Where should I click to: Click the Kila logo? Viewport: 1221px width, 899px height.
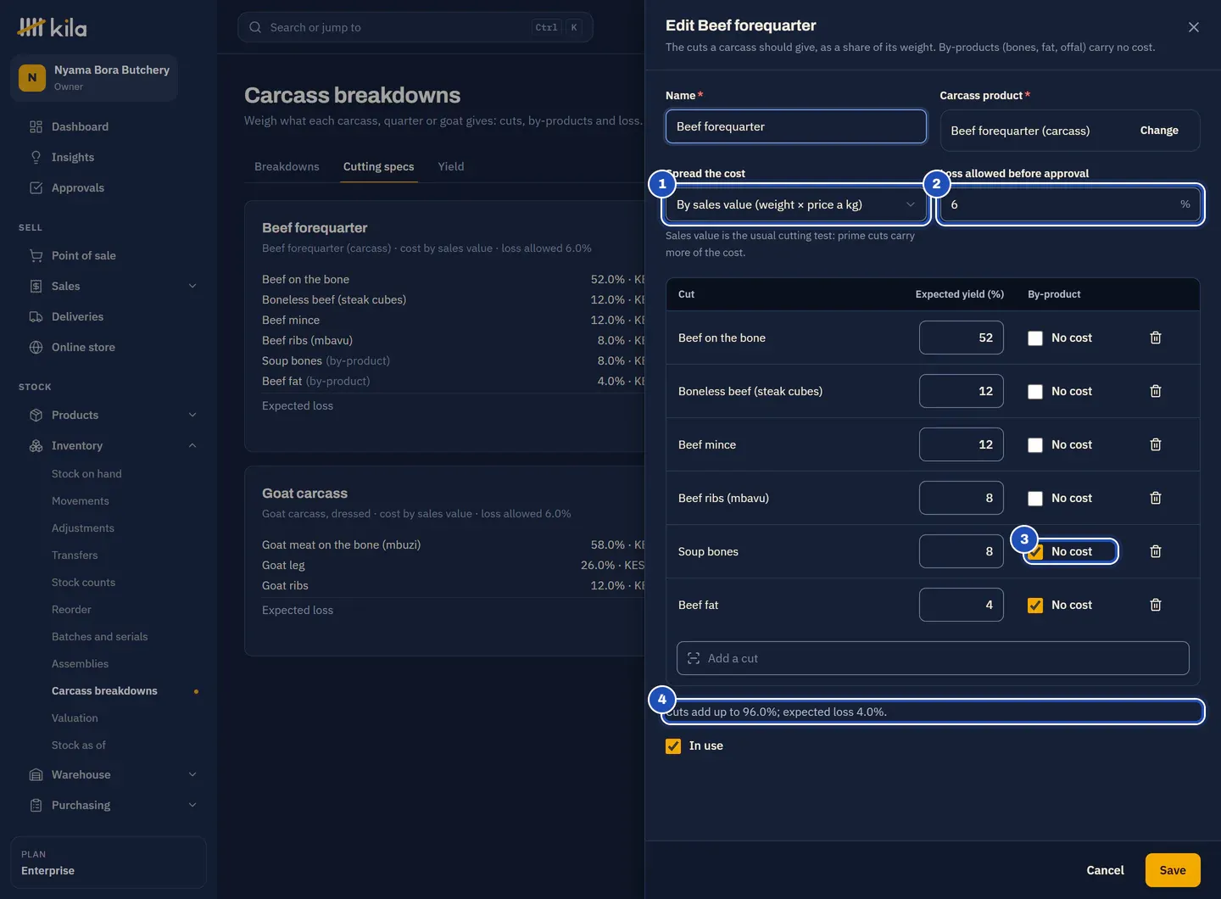coord(52,27)
